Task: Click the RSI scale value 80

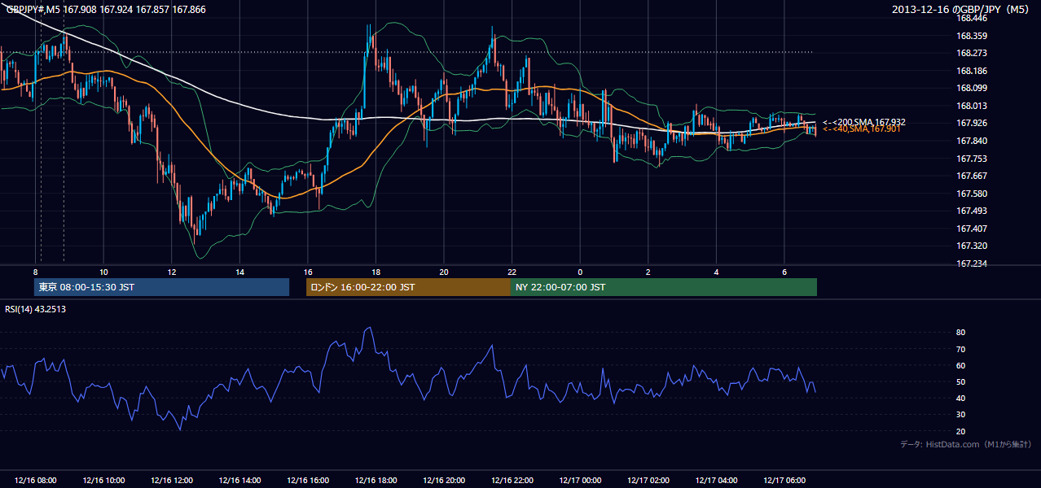Action: point(961,333)
